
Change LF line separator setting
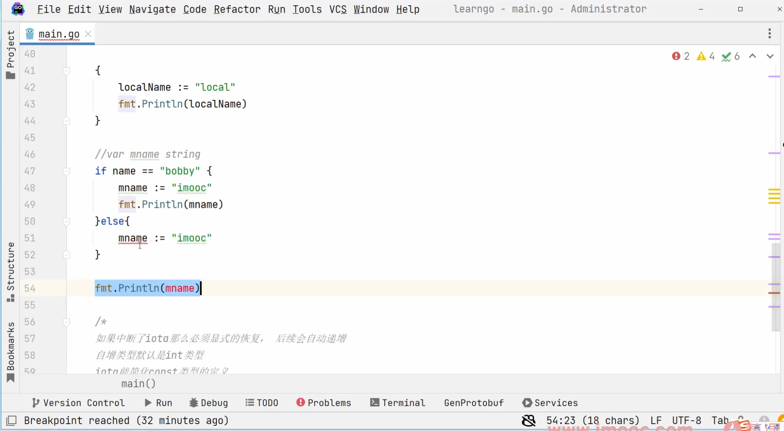click(656, 420)
